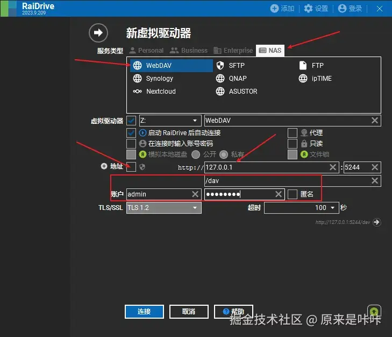Toggle 模拟本地磁盘 checkbox
Image resolution: width=392 pixels, height=337 pixels.
tap(131, 155)
